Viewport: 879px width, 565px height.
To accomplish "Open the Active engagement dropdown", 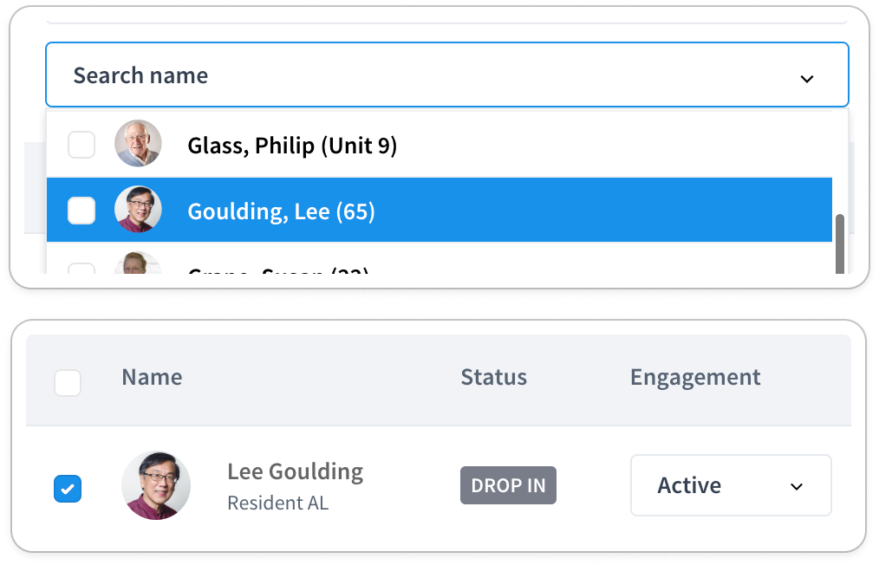I will pyautogui.click(x=731, y=485).
